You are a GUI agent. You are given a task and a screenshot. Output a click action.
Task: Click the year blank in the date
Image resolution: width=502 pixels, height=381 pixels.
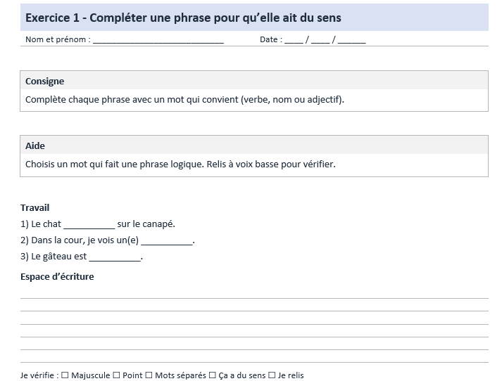351,41
